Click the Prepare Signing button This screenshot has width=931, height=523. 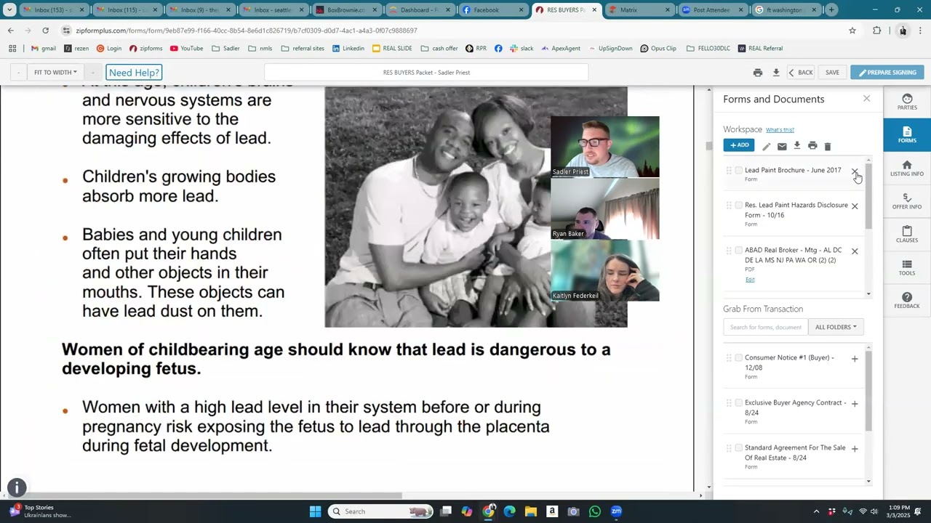[x=887, y=73]
